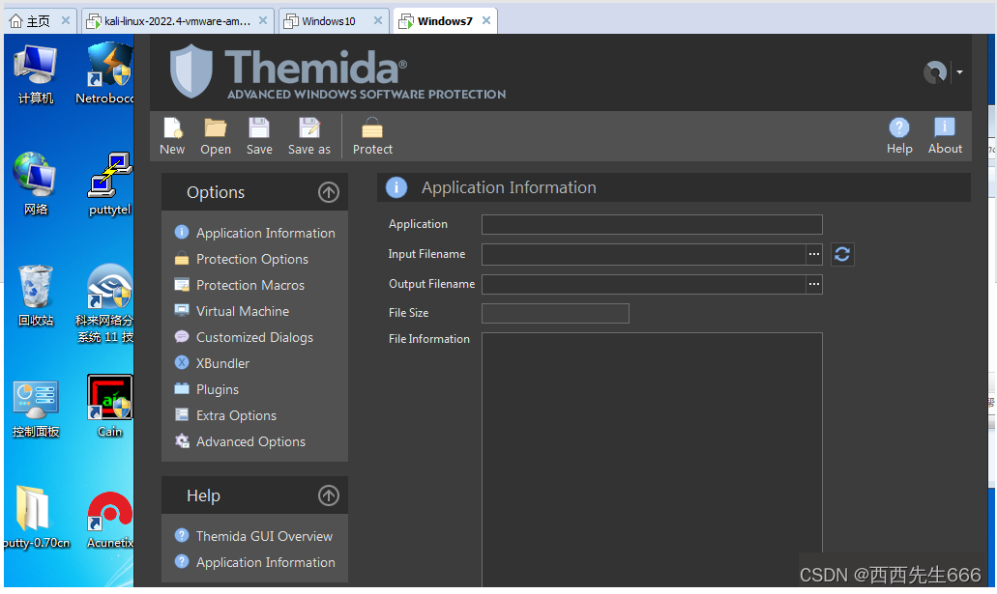
Task: Select the 科来网络分析系统 desktop shortcut
Action: 105,303
